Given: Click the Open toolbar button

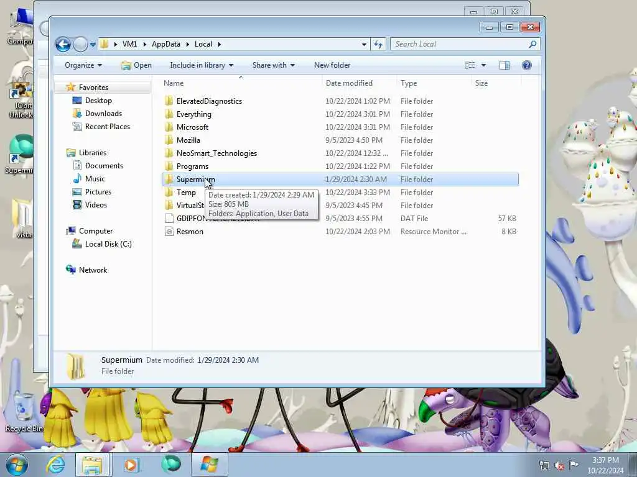Looking at the screenshot, I should (136, 65).
